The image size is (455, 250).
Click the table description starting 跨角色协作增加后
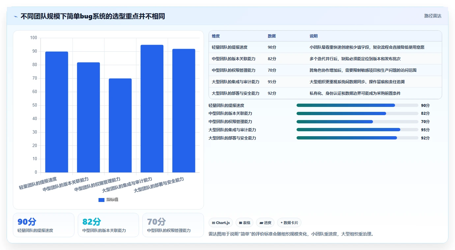(363, 70)
